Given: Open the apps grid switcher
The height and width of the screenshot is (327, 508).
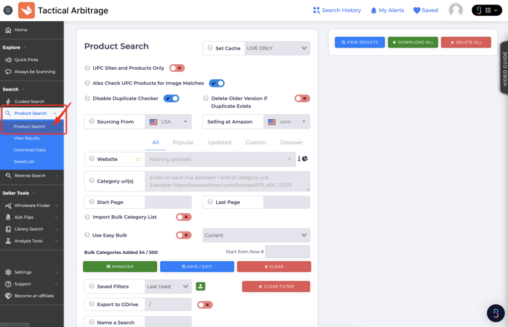Looking at the screenshot, I should click(487, 10).
